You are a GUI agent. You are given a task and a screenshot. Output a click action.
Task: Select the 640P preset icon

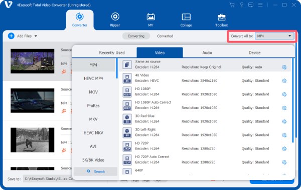click(127, 171)
